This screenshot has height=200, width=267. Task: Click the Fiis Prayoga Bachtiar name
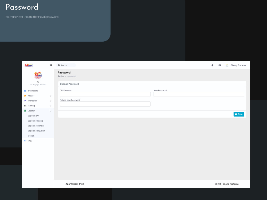click(x=38, y=85)
